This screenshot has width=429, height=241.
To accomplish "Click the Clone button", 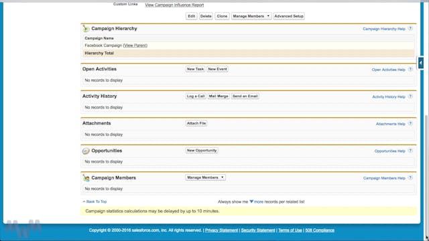I will [222, 16].
